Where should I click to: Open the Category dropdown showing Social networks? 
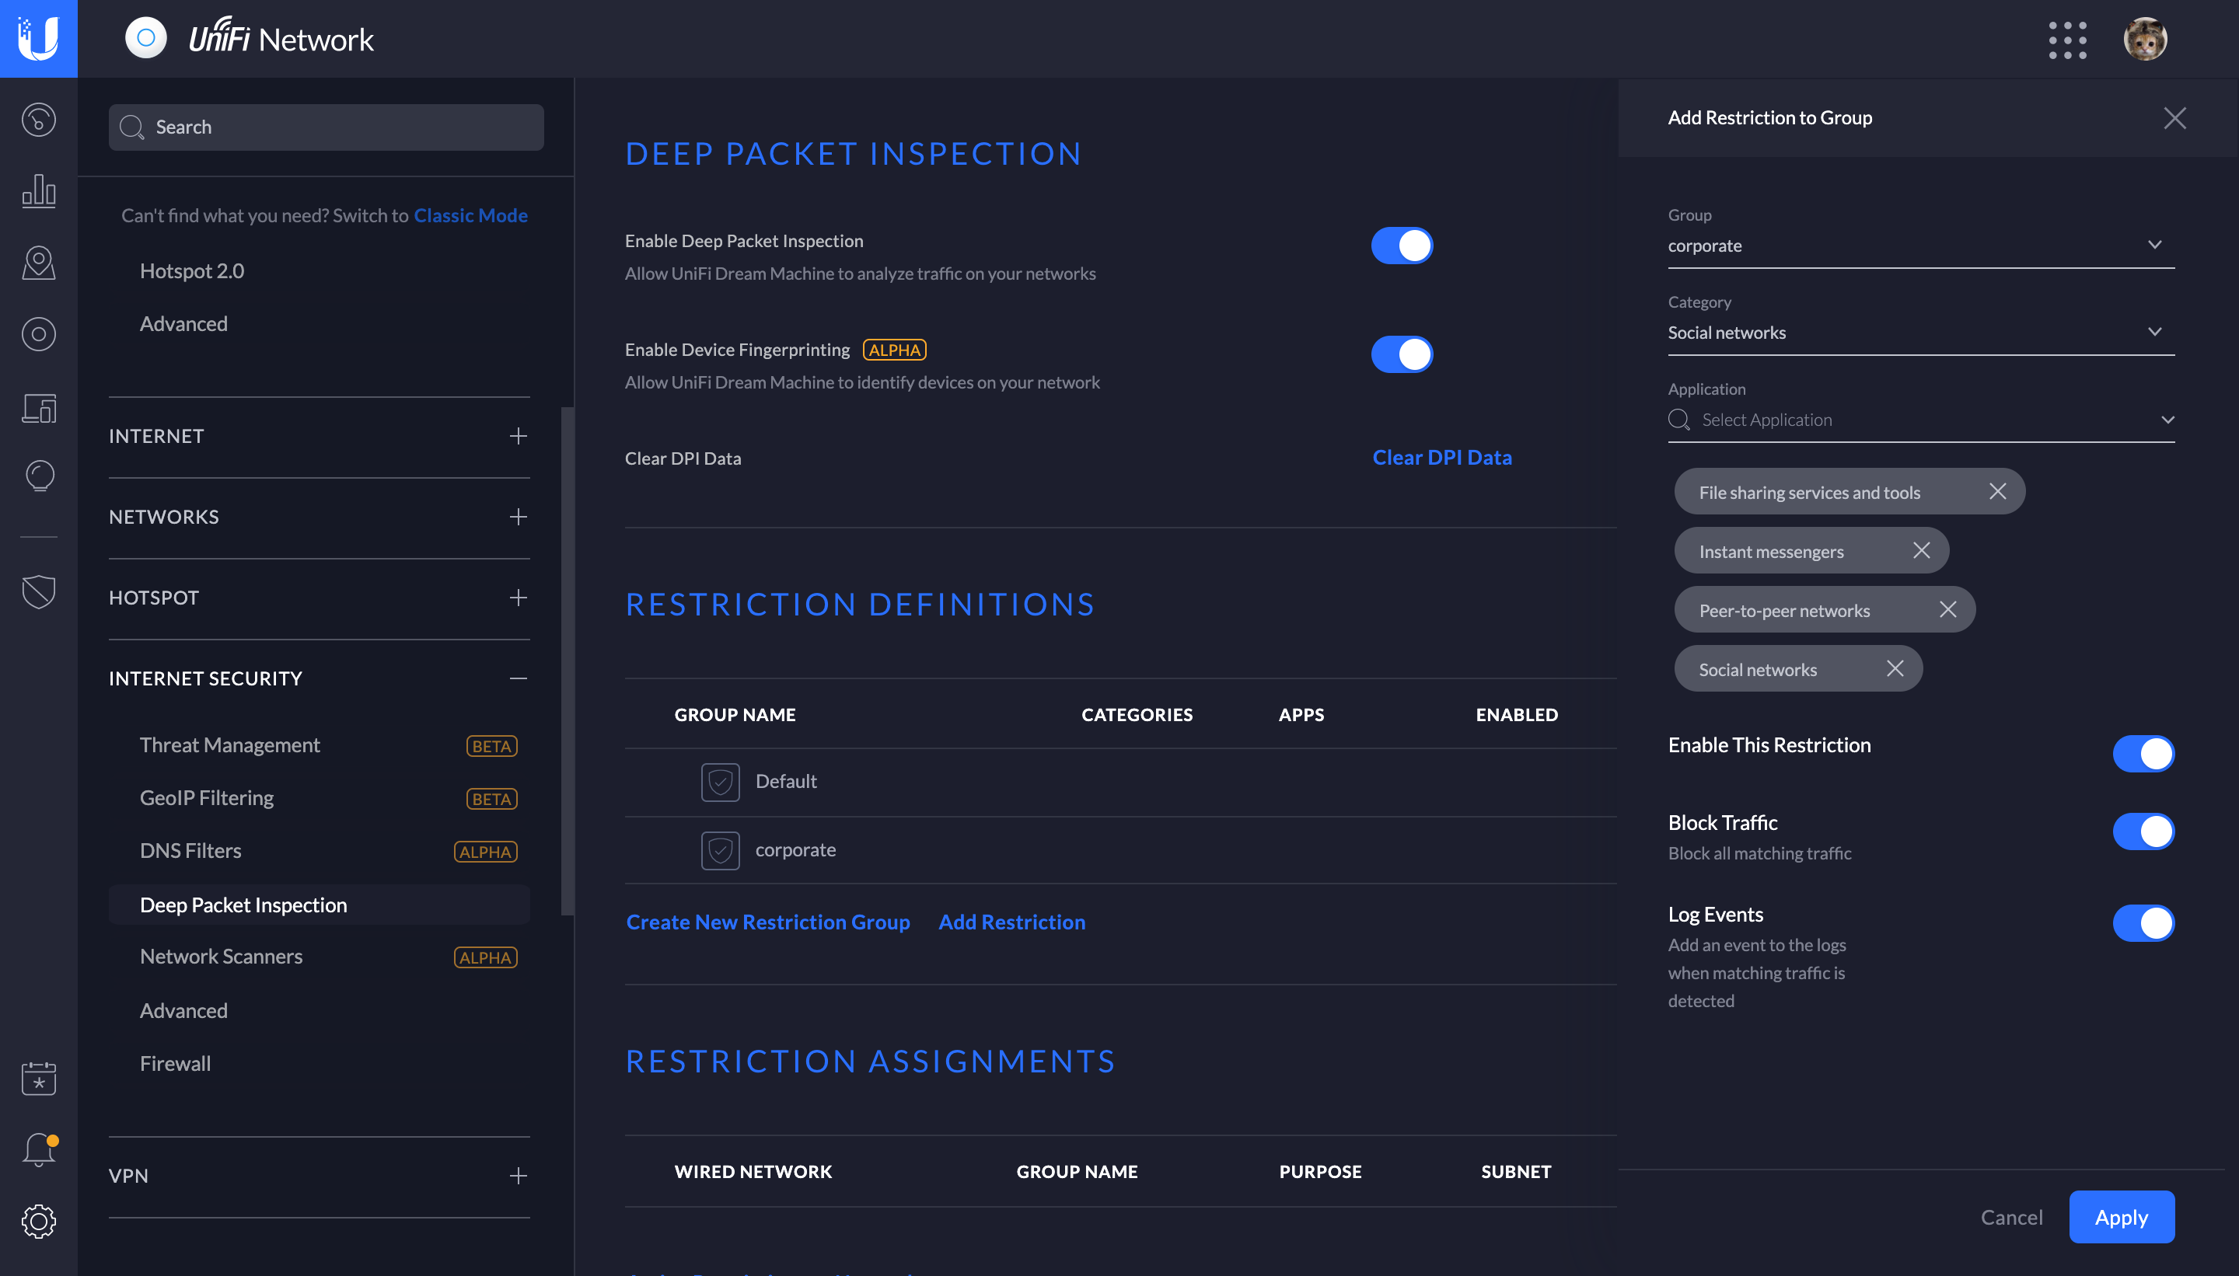point(1921,332)
